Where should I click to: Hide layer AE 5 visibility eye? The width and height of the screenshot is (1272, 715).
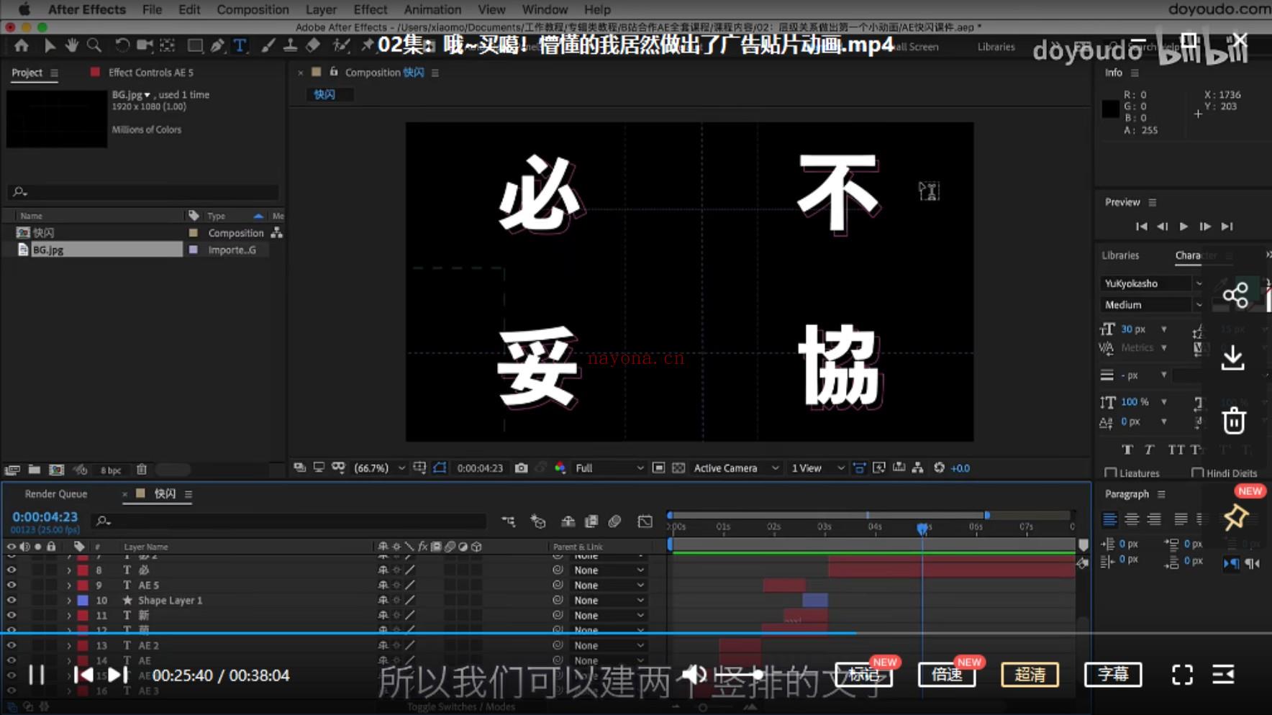tap(11, 585)
